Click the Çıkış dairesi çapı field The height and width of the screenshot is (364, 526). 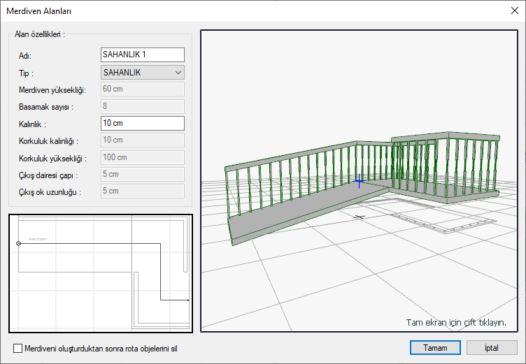[x=142, y=174]
